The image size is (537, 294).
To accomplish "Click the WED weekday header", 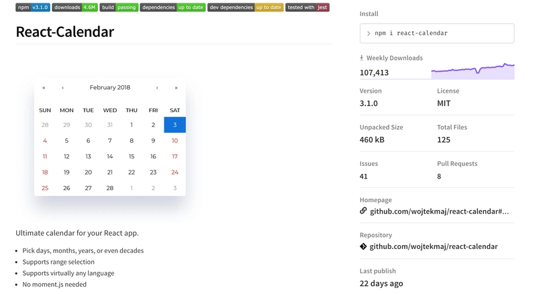I will coord(110,110).
